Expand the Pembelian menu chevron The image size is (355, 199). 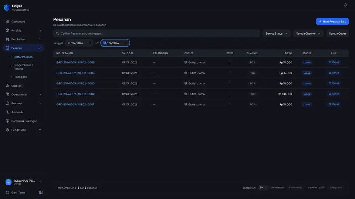40,39
